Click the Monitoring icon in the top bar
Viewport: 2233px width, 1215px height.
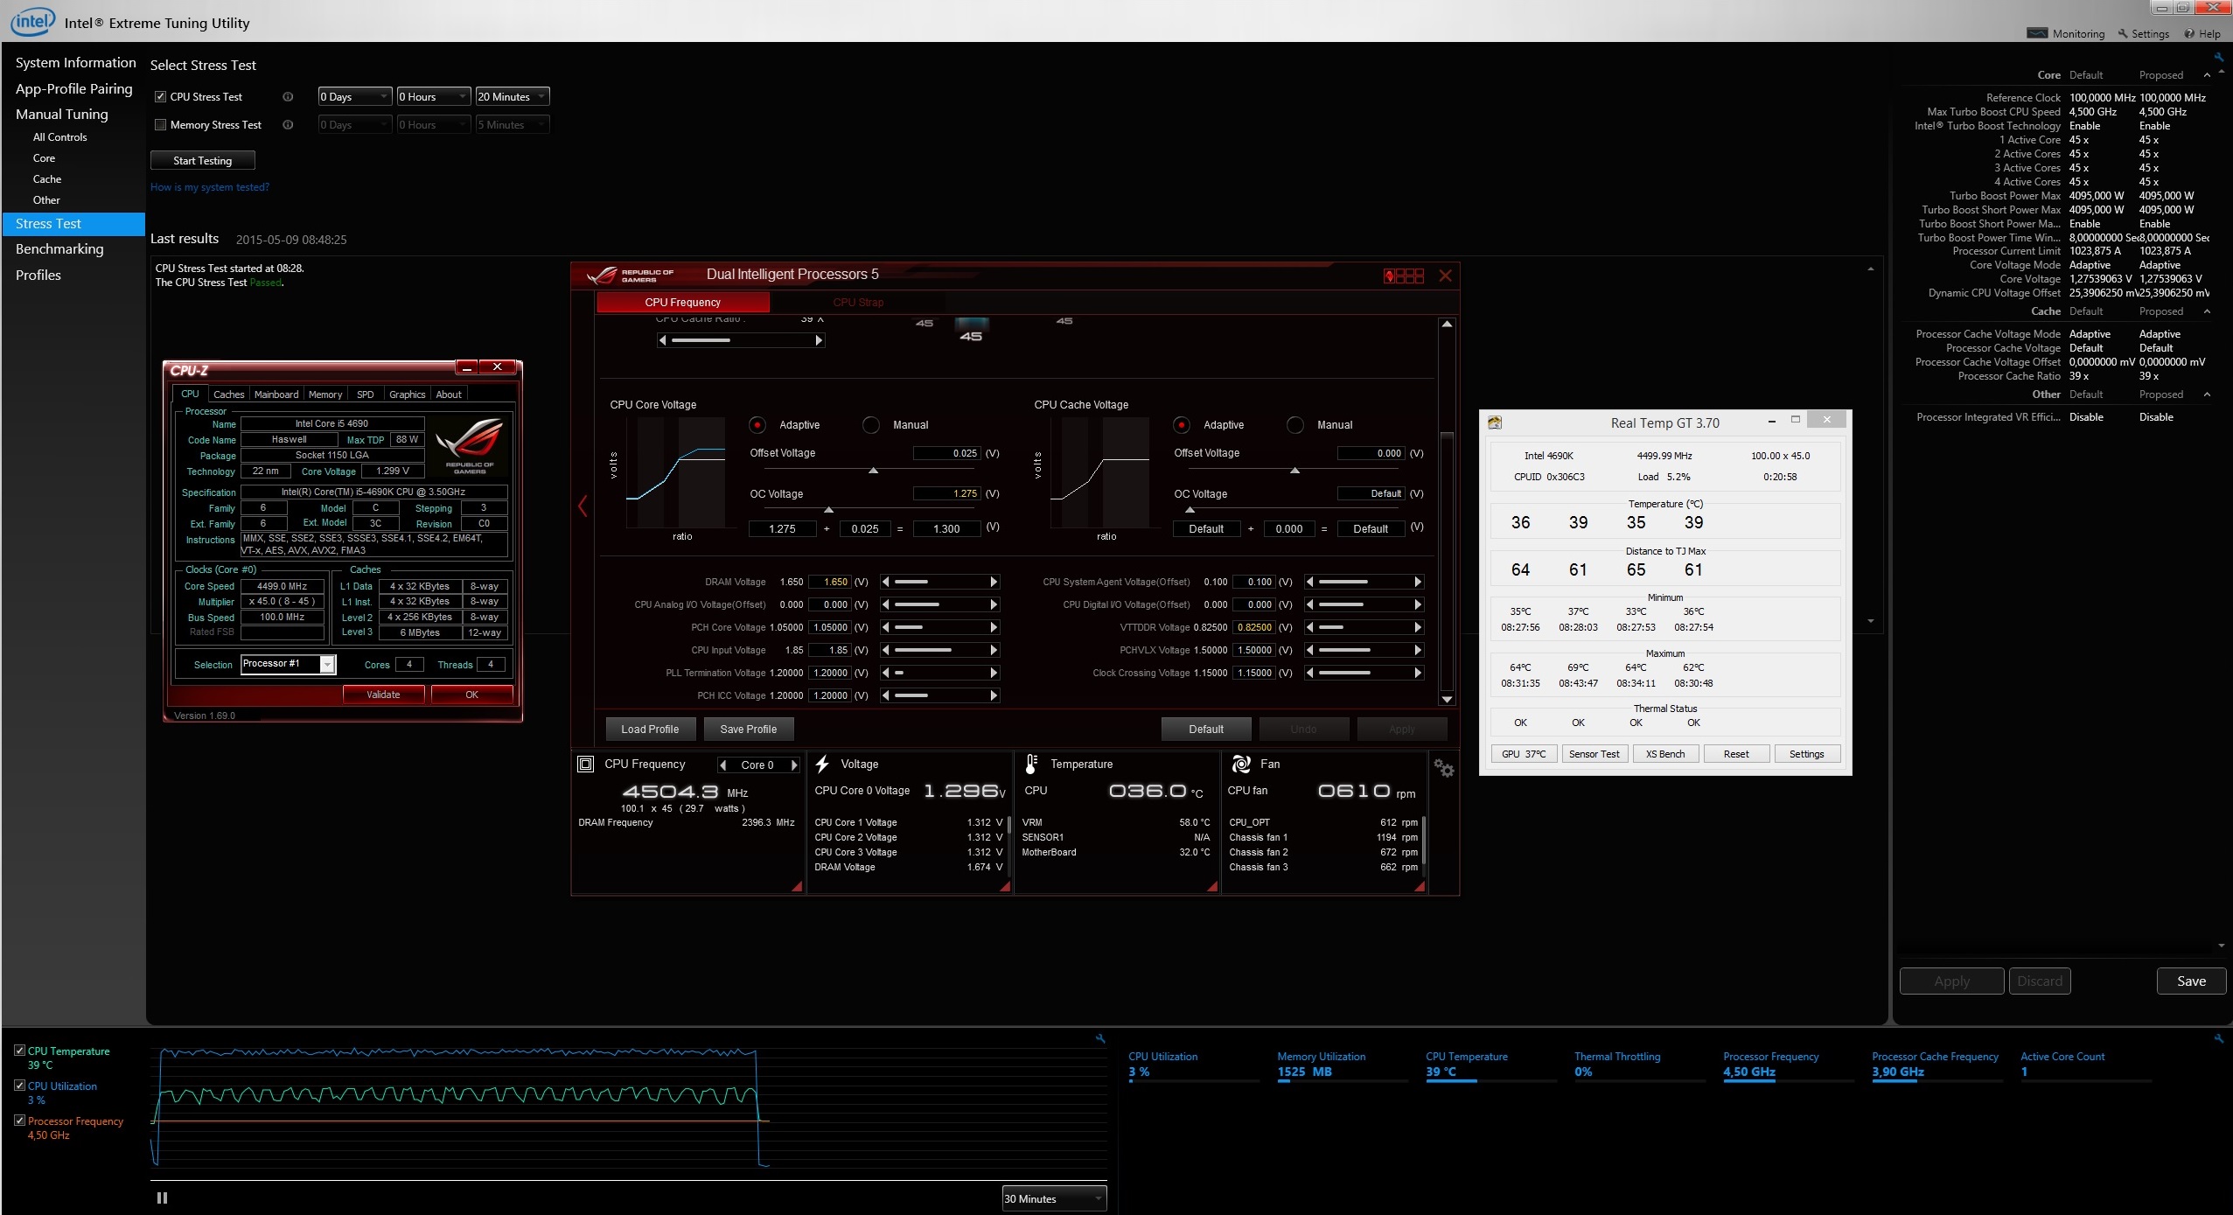coord(2037,33)
